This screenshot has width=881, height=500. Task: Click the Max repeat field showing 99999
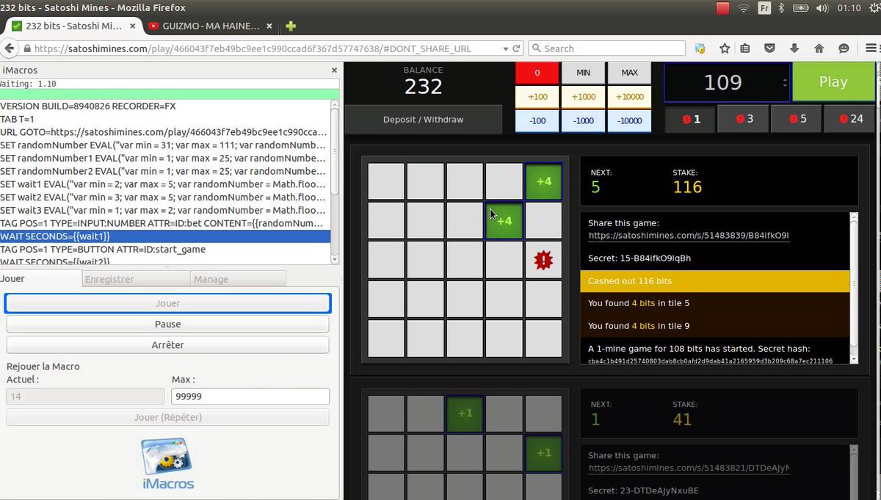250,396
